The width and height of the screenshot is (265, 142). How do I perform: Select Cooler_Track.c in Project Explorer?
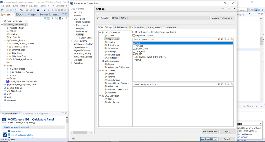18,69
